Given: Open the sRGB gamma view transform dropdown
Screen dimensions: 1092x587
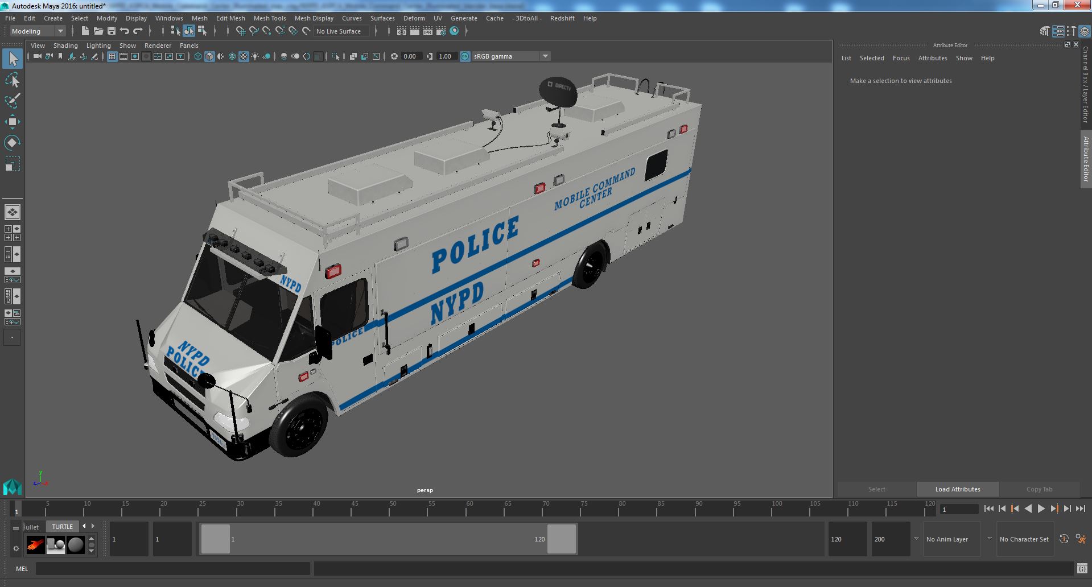Looking at the screenshot, I should tap(510, 56).
